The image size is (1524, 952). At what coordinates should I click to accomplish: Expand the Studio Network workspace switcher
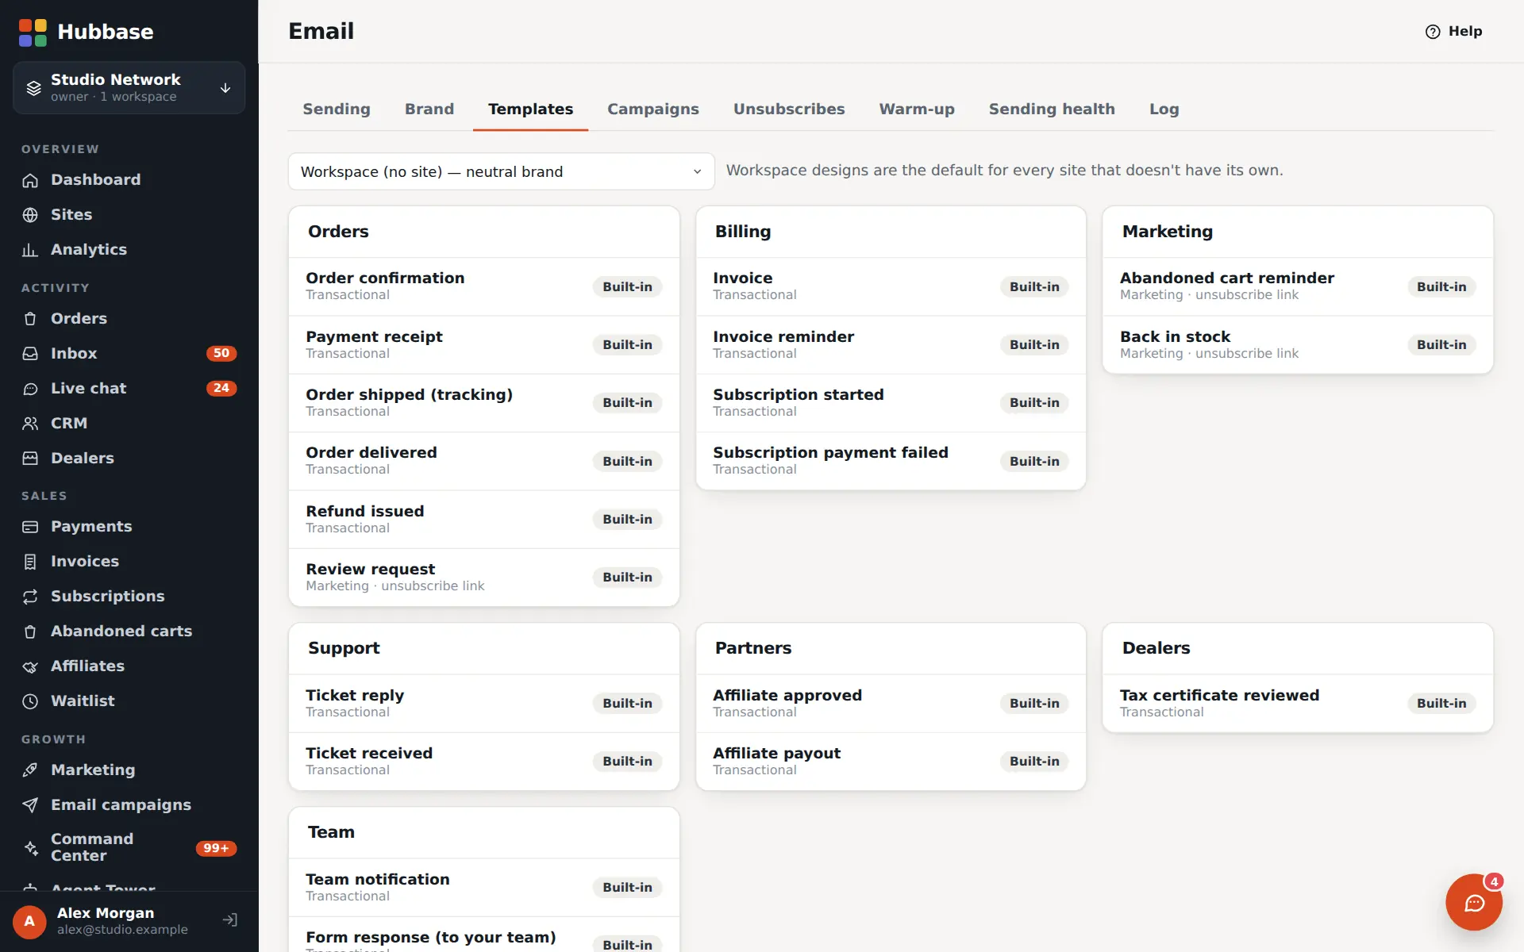pyautogui.click(x=129, y=87)
